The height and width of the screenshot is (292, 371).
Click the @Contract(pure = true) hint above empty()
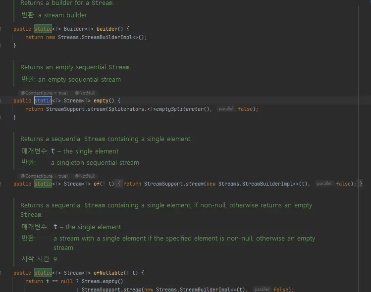44,93
